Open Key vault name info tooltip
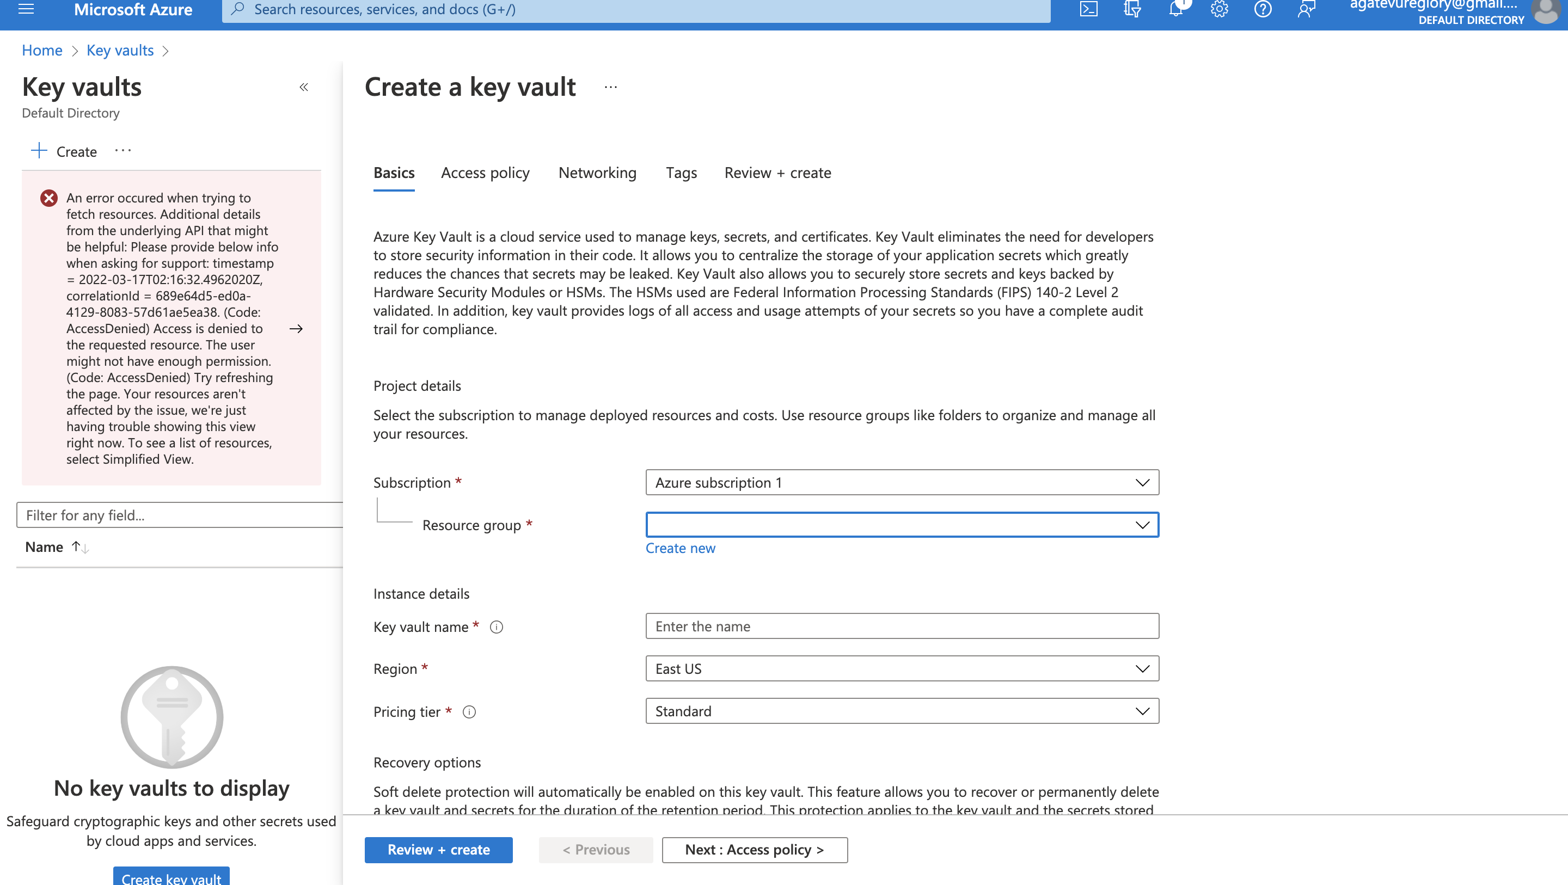The image size is (1568, 885). click(x=497, y=627)
